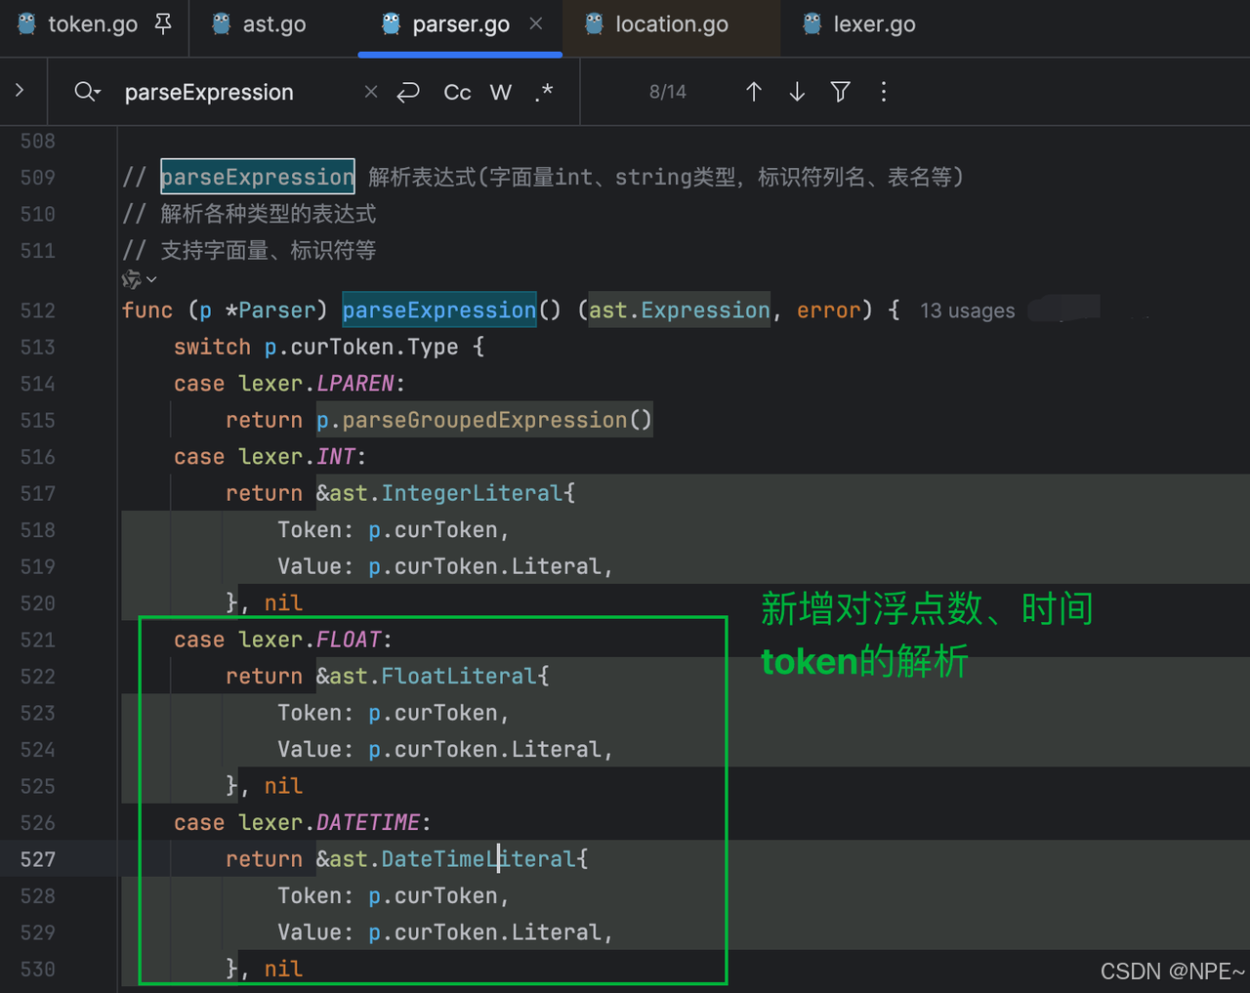Select the parser.go tab
Viewport: 1250px width, 993px height.
pyautogui.click(x=460, y=24)
